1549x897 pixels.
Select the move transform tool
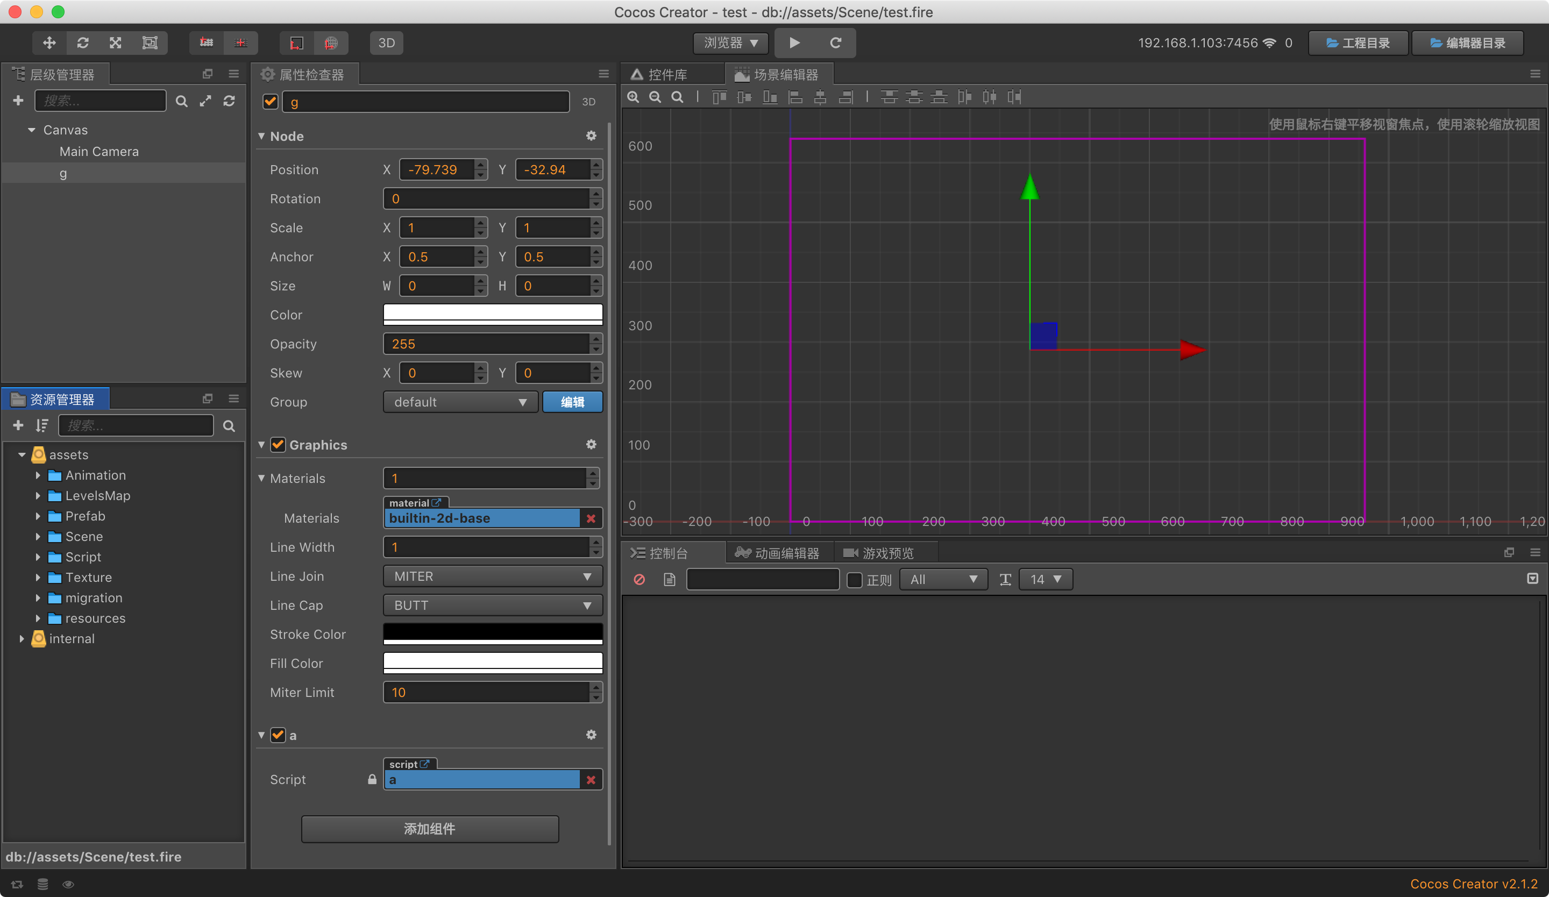point(49,42)
